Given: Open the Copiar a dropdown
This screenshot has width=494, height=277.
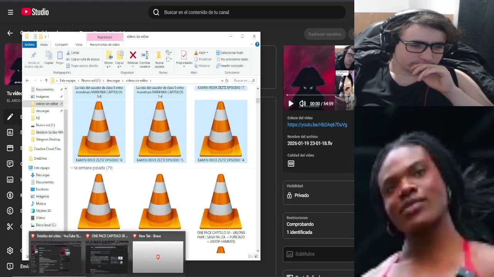Looking at the screenshot, I should click(x=120, y=60).
